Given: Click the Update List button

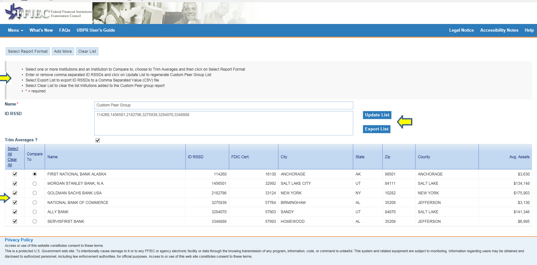Looking at the screenshot, I should (x=377, y=115).
